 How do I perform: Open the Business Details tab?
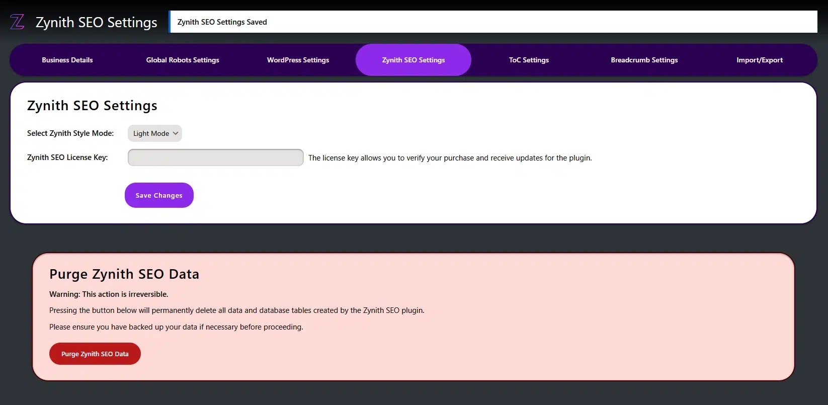[67, 60]
